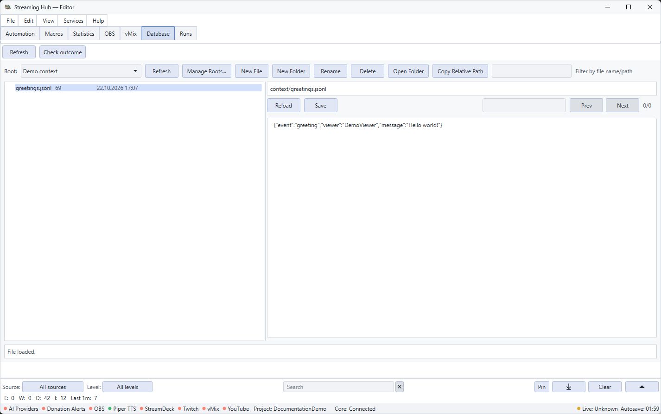Image resolution: width=661 pixels, height=414 pixels.
Task: Click the New Folder button
Action: tap(291, 71)
